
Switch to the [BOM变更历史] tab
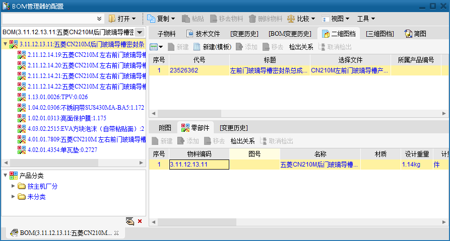tap(290, 34)
